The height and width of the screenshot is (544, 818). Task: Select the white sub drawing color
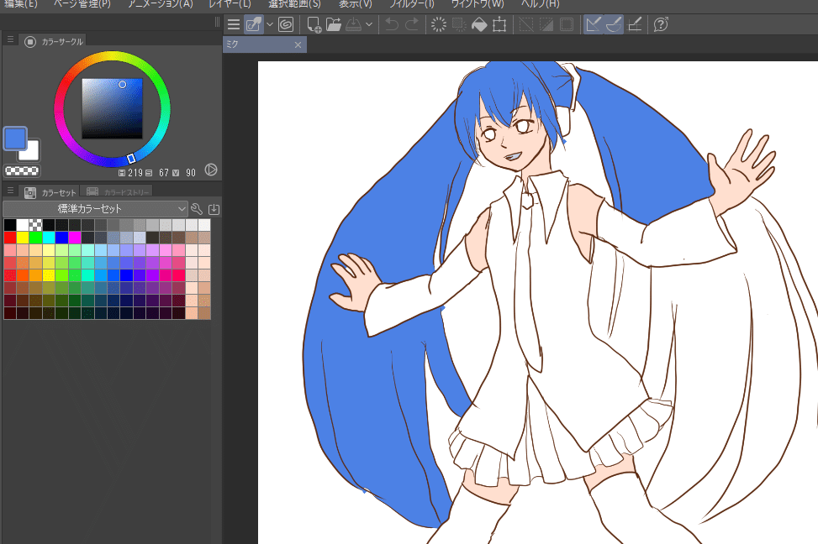pyautogui.click(x=32, y=151)
